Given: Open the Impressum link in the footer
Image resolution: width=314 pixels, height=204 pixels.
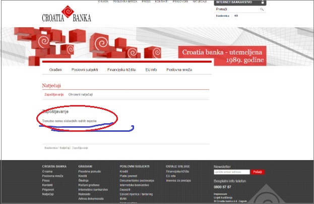Looking at the screenshot, I should pos(220,194).
